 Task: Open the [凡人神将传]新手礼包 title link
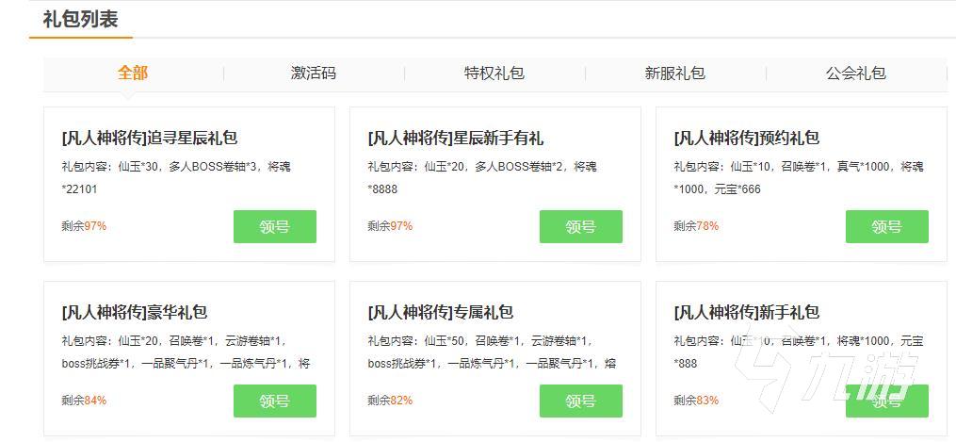pyautogui.click(x=747, y=312)
